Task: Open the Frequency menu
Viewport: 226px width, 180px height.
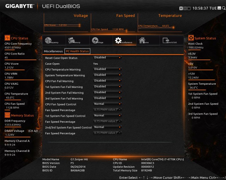Action: point(54,40)
